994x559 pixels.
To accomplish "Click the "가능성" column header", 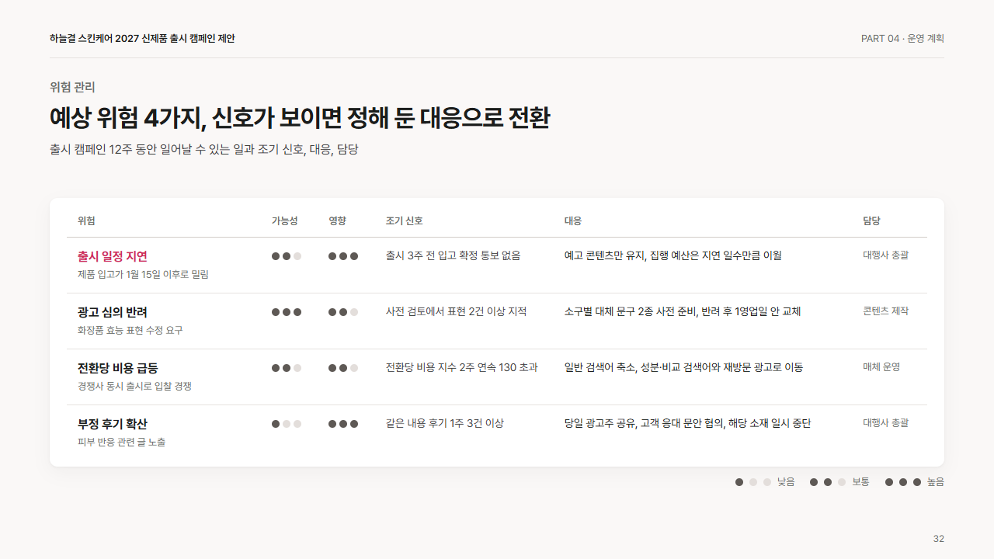I will click(284, 220).
